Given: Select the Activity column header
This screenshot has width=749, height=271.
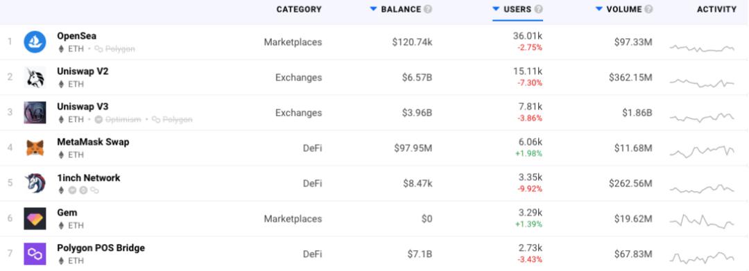Looking at the screenshot, I should pos(716,9).
